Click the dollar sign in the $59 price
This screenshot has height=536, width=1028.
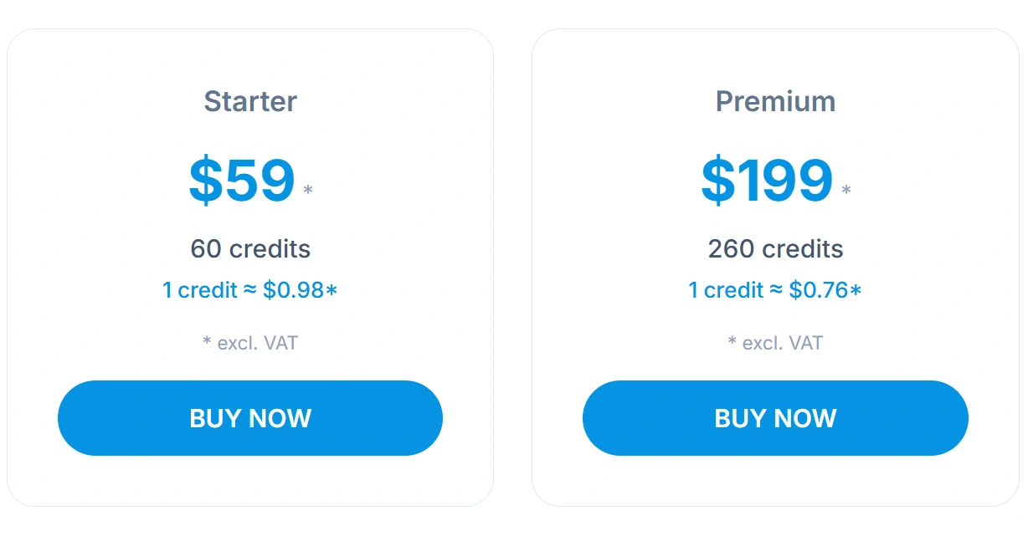(204, 181)
